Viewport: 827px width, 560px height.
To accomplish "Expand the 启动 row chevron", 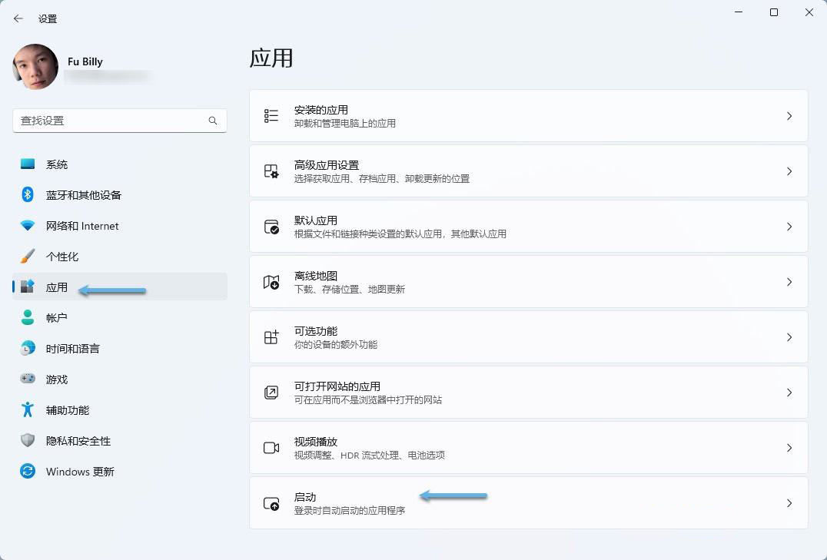I will pos(789,503).
